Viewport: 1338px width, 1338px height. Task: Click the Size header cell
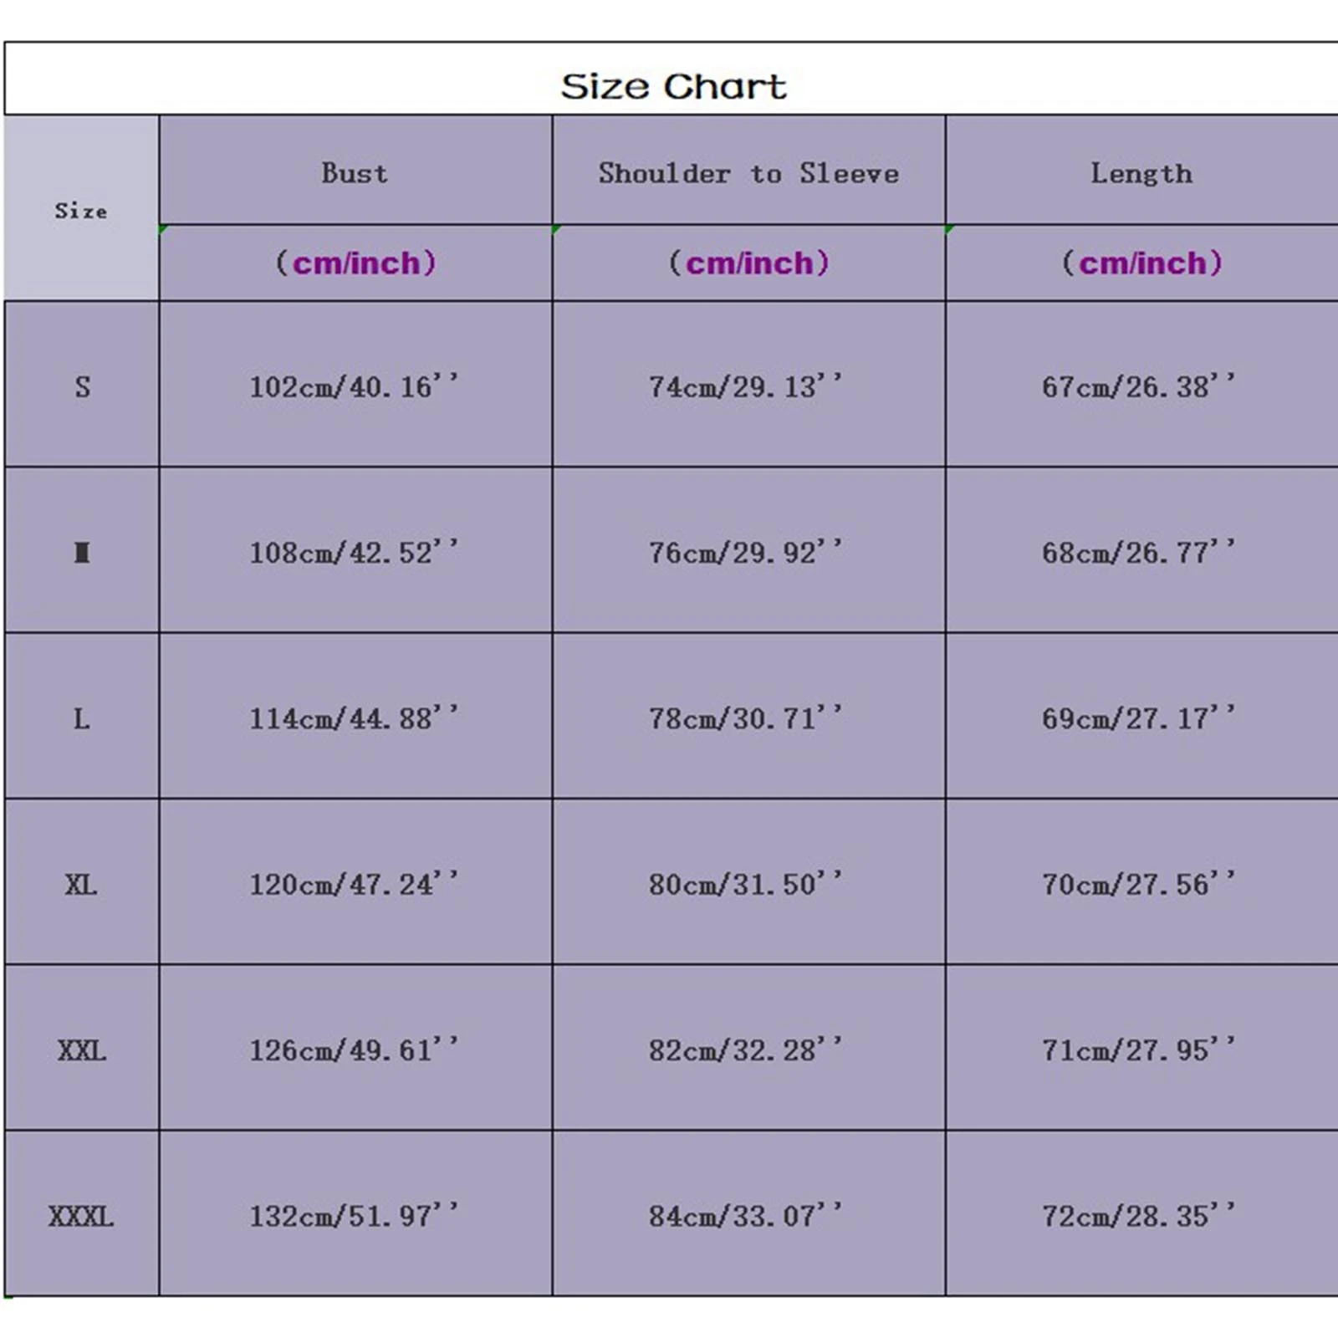pos(81,211)
